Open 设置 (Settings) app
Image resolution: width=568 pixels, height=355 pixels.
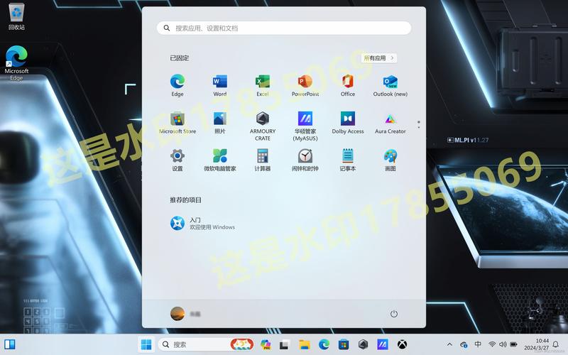[177, 160]
